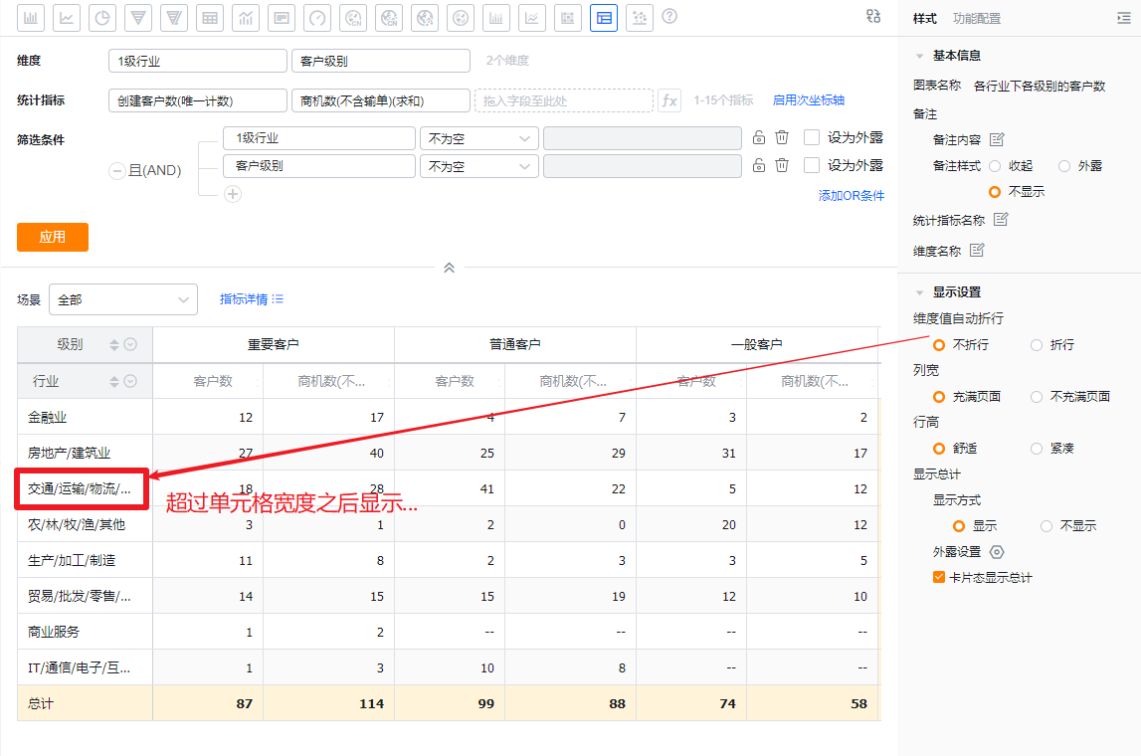Click lock icon on 客户级别 filter row
The height and width of the screenshot is (756, 1141).
pyautogui.click(x=758, y=166)
